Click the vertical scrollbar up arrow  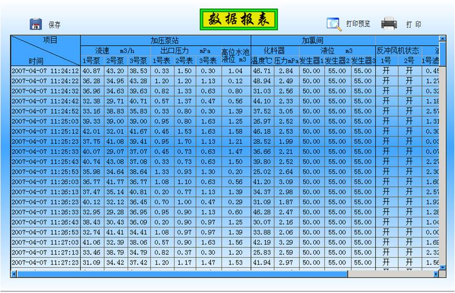[x=442, y=39]
